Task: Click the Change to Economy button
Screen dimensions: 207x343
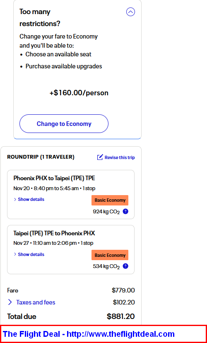Action: pos(64,123)
